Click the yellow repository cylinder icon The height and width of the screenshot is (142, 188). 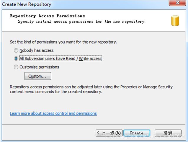[x=175, y=21]
